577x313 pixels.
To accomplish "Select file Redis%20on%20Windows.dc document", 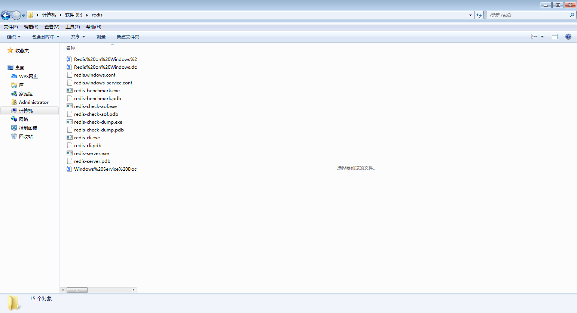I will (101, 67).
